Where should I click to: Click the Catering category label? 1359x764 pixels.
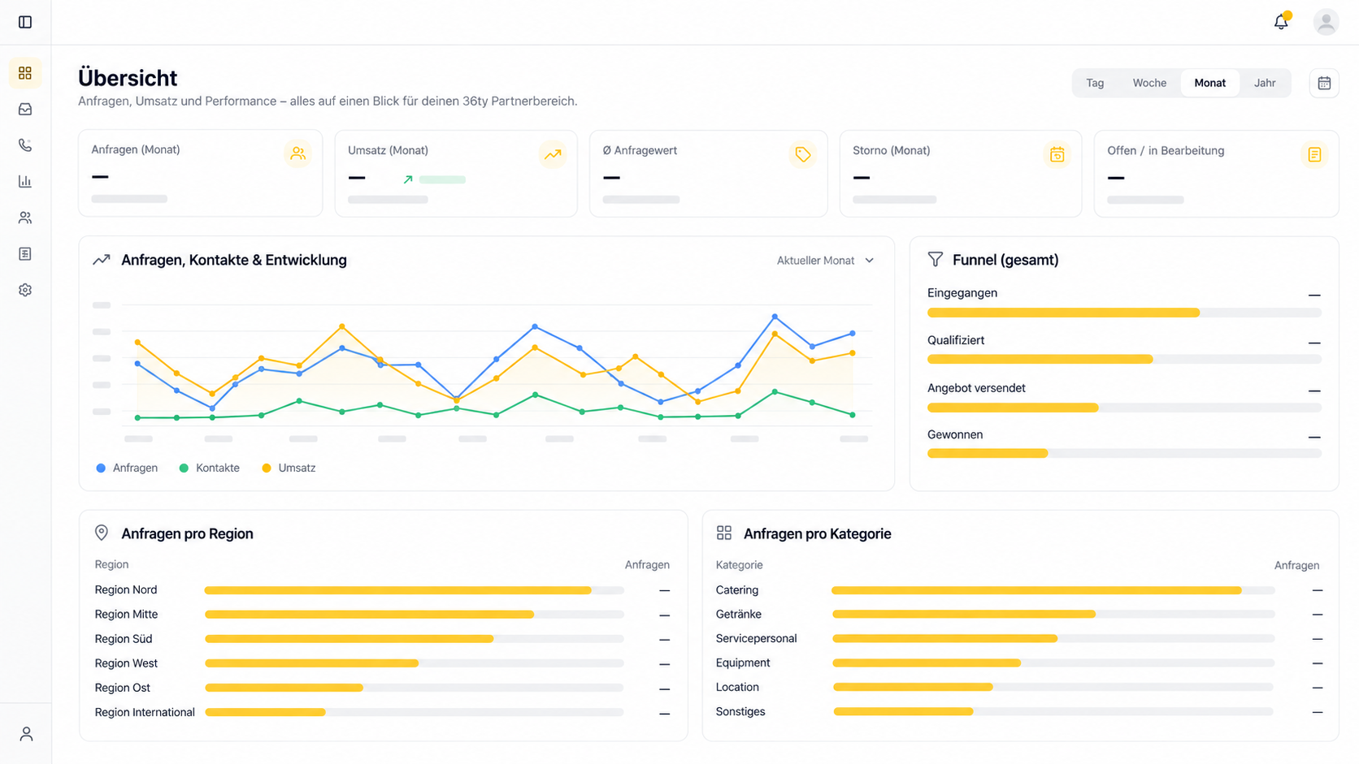pyautogui.click(x=737, y=590)
